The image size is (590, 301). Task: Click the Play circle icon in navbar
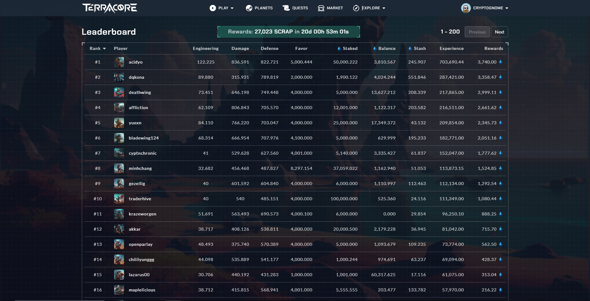pos(213,8)
